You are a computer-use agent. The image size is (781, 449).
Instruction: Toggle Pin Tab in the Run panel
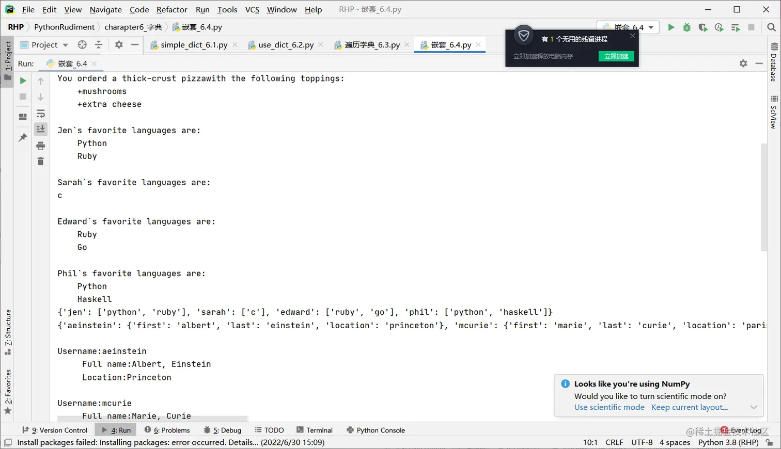click(x=23, y=137)
